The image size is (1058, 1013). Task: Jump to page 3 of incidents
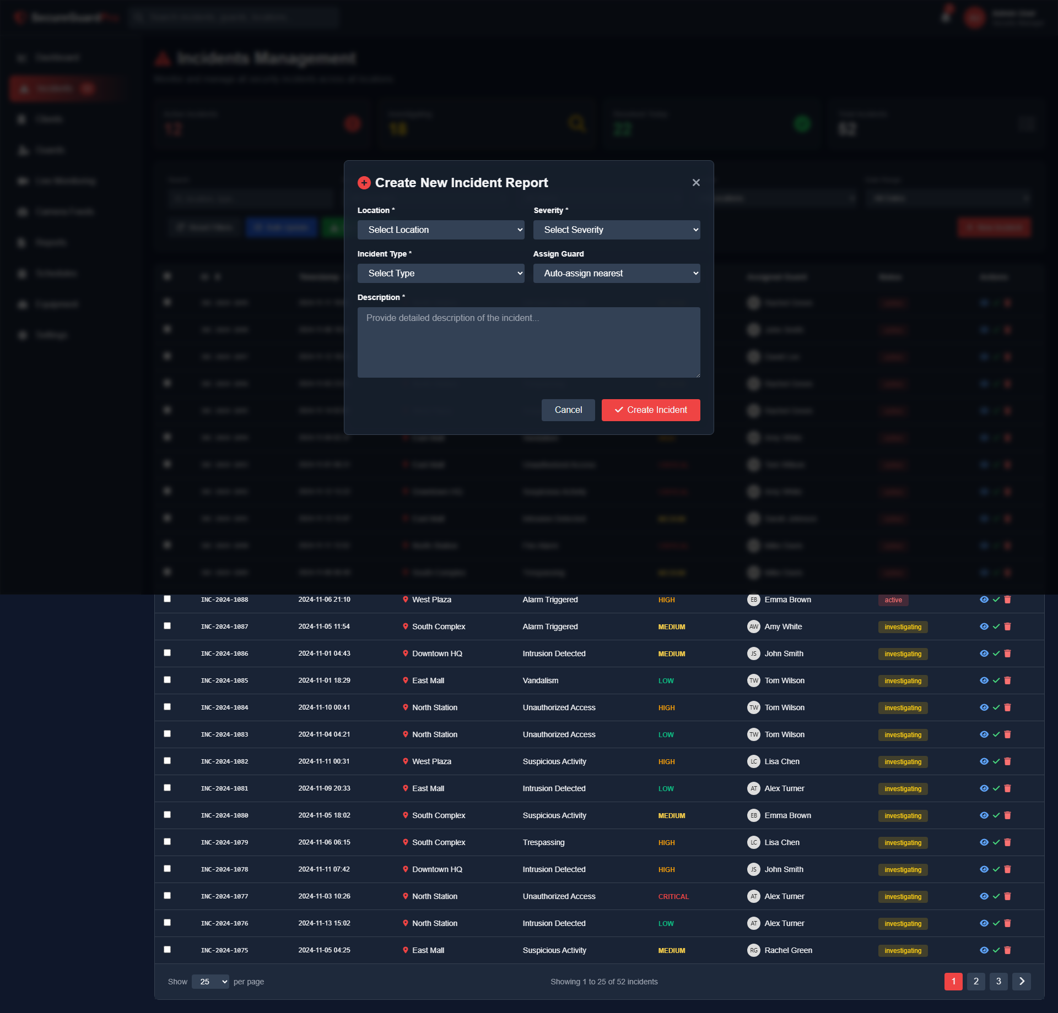point(998,981)
